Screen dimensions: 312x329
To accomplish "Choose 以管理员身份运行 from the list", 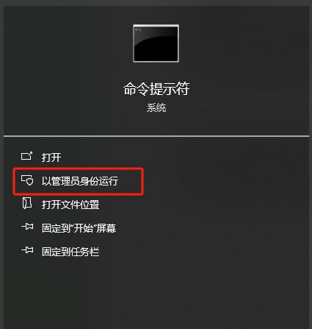I will [80, 181].
